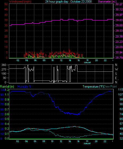Click the W compass label on direction graph
The width and height of the screenshot is (123, 149).
[x=116, y=69]
